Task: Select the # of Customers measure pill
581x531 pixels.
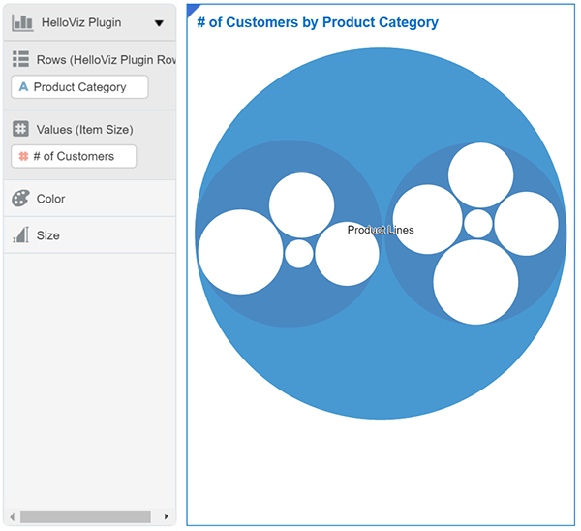Action: pyautogui.click(x=74, y=156)
